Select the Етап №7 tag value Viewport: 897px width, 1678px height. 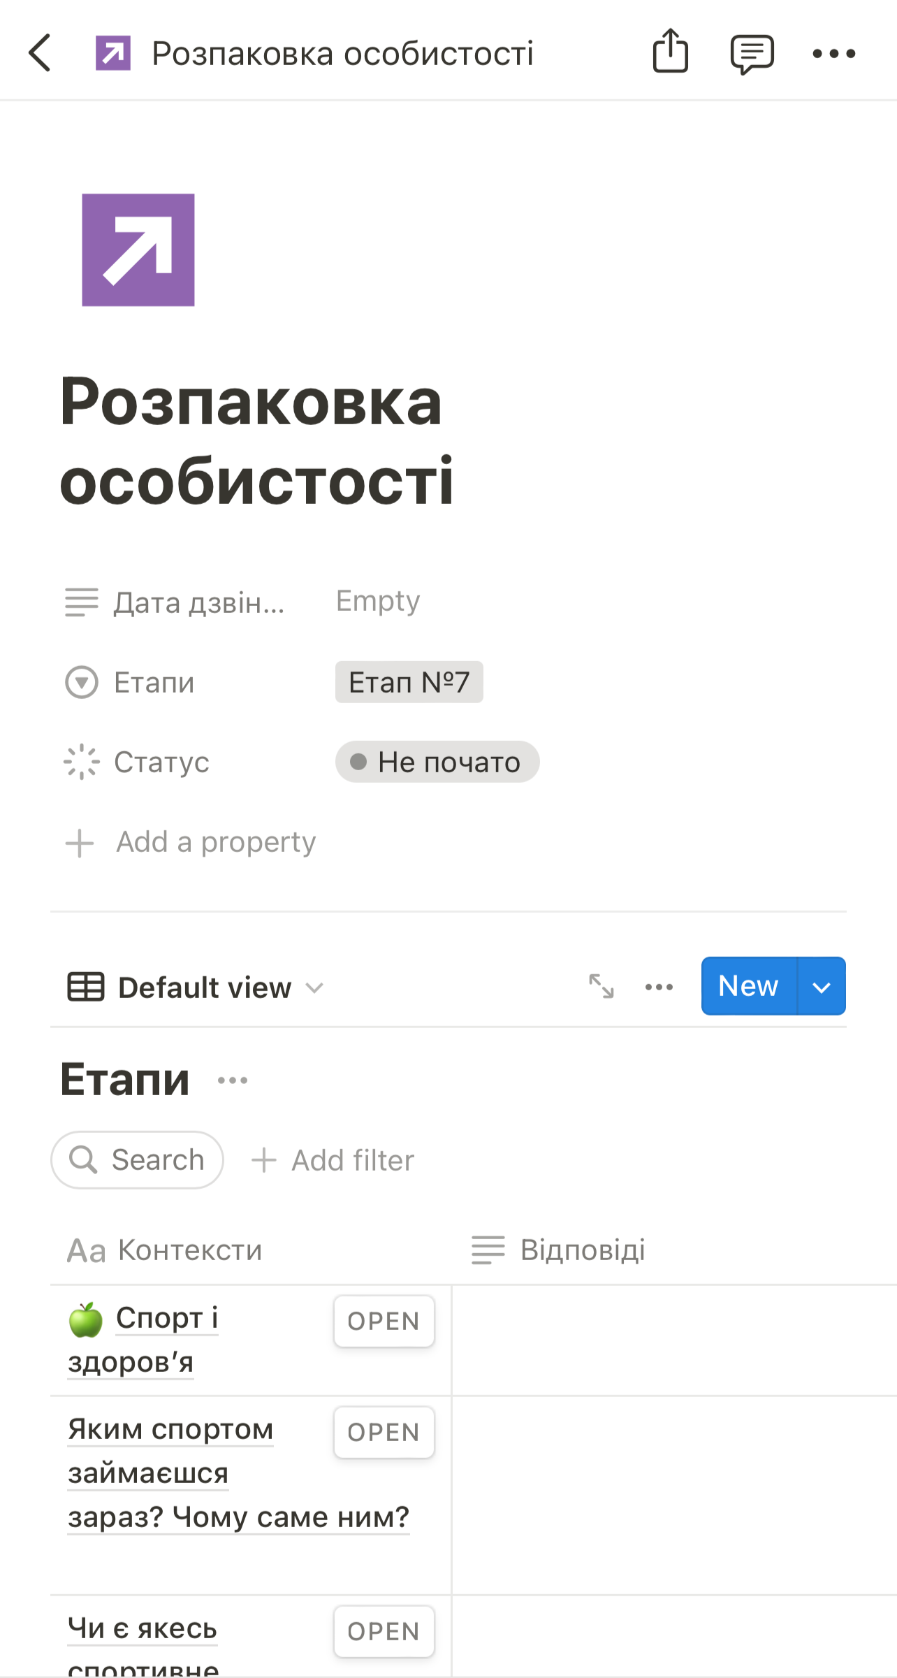point(409,682)
